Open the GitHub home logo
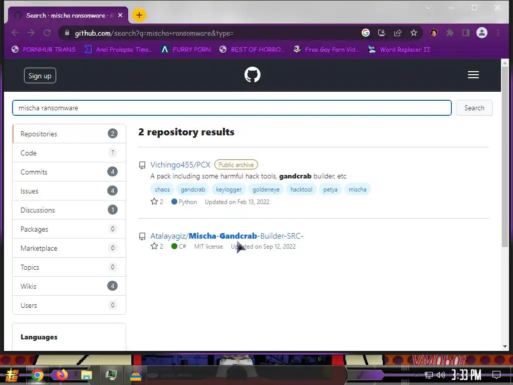 (252, 75)
